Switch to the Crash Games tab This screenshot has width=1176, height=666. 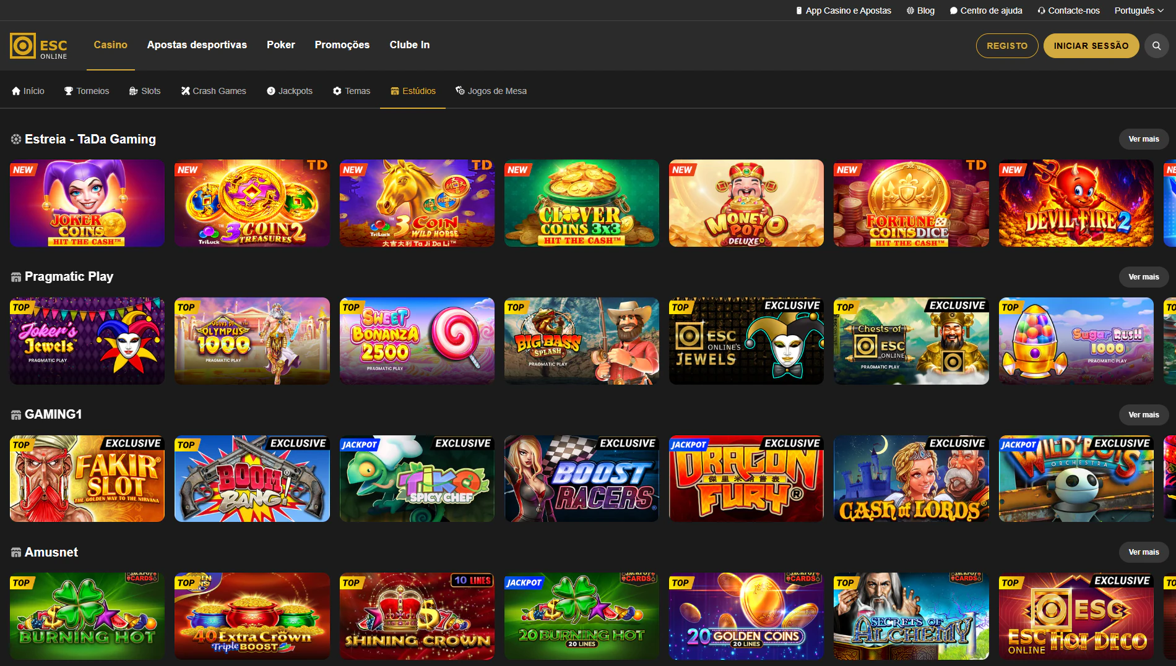point(214,91)
